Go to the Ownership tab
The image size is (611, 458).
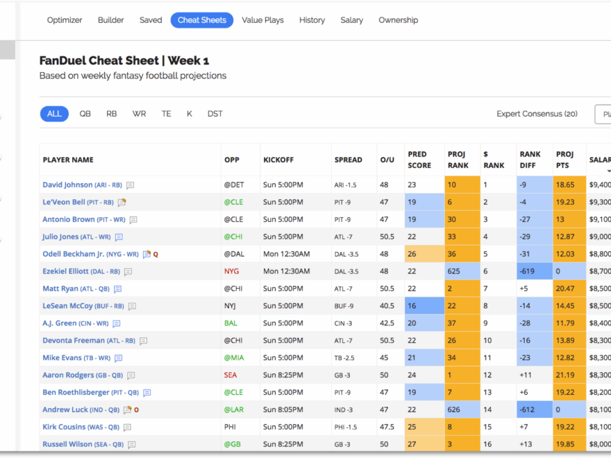[398, 20]
